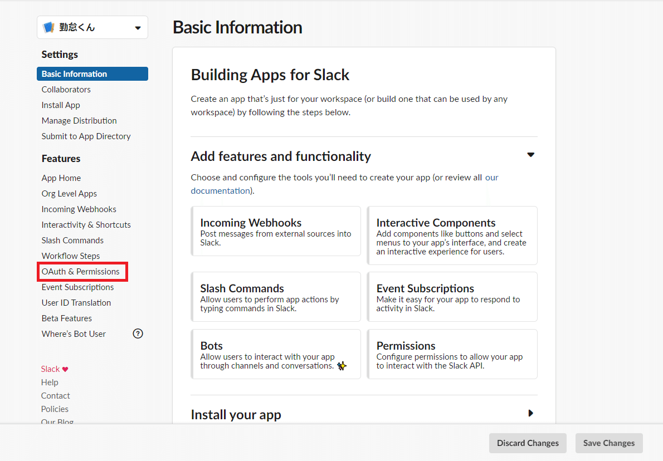
Task: Open the app selector dropdown
Action: click(138, 28)
